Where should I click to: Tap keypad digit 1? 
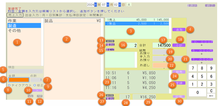[192, 84]
